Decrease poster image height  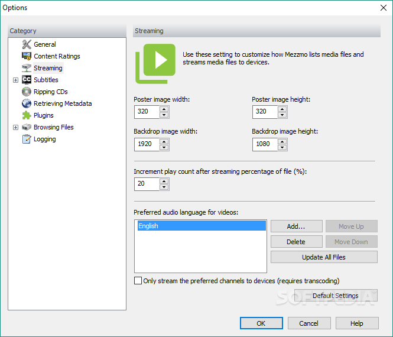(x=282, y=115)
